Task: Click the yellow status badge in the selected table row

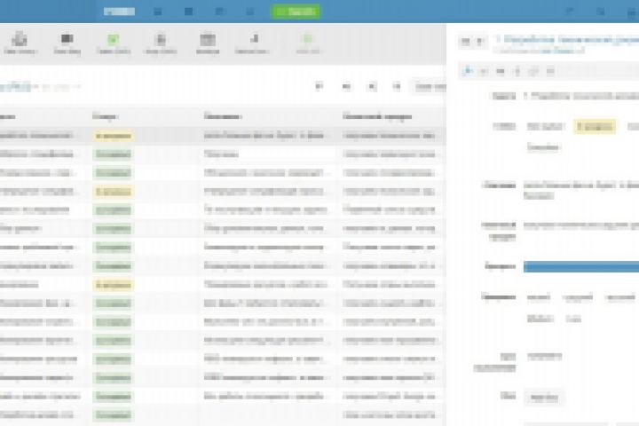Action: pyautogui.click(x=113, y=136)
